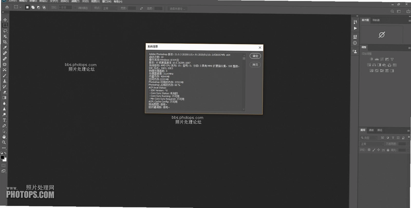Click the foreground color swatch
Screen dimensions: 411x208
tap(3, 158)
